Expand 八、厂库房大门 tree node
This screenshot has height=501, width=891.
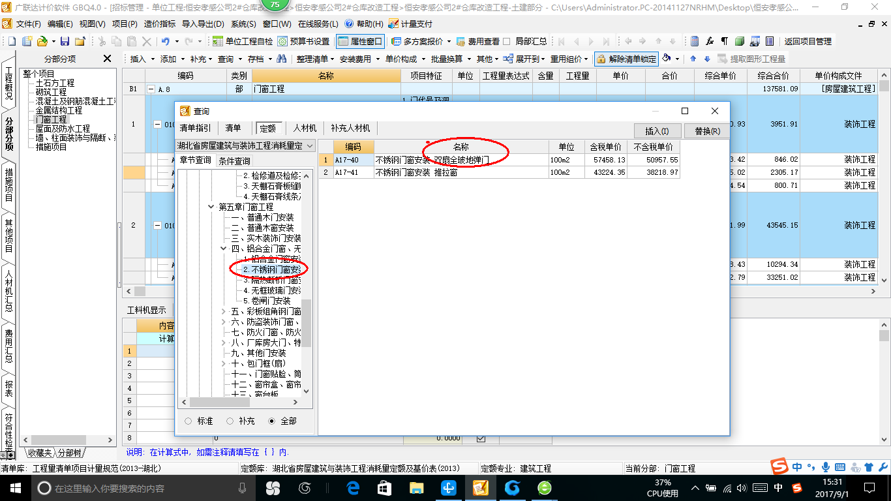click(x=224, y=342)
